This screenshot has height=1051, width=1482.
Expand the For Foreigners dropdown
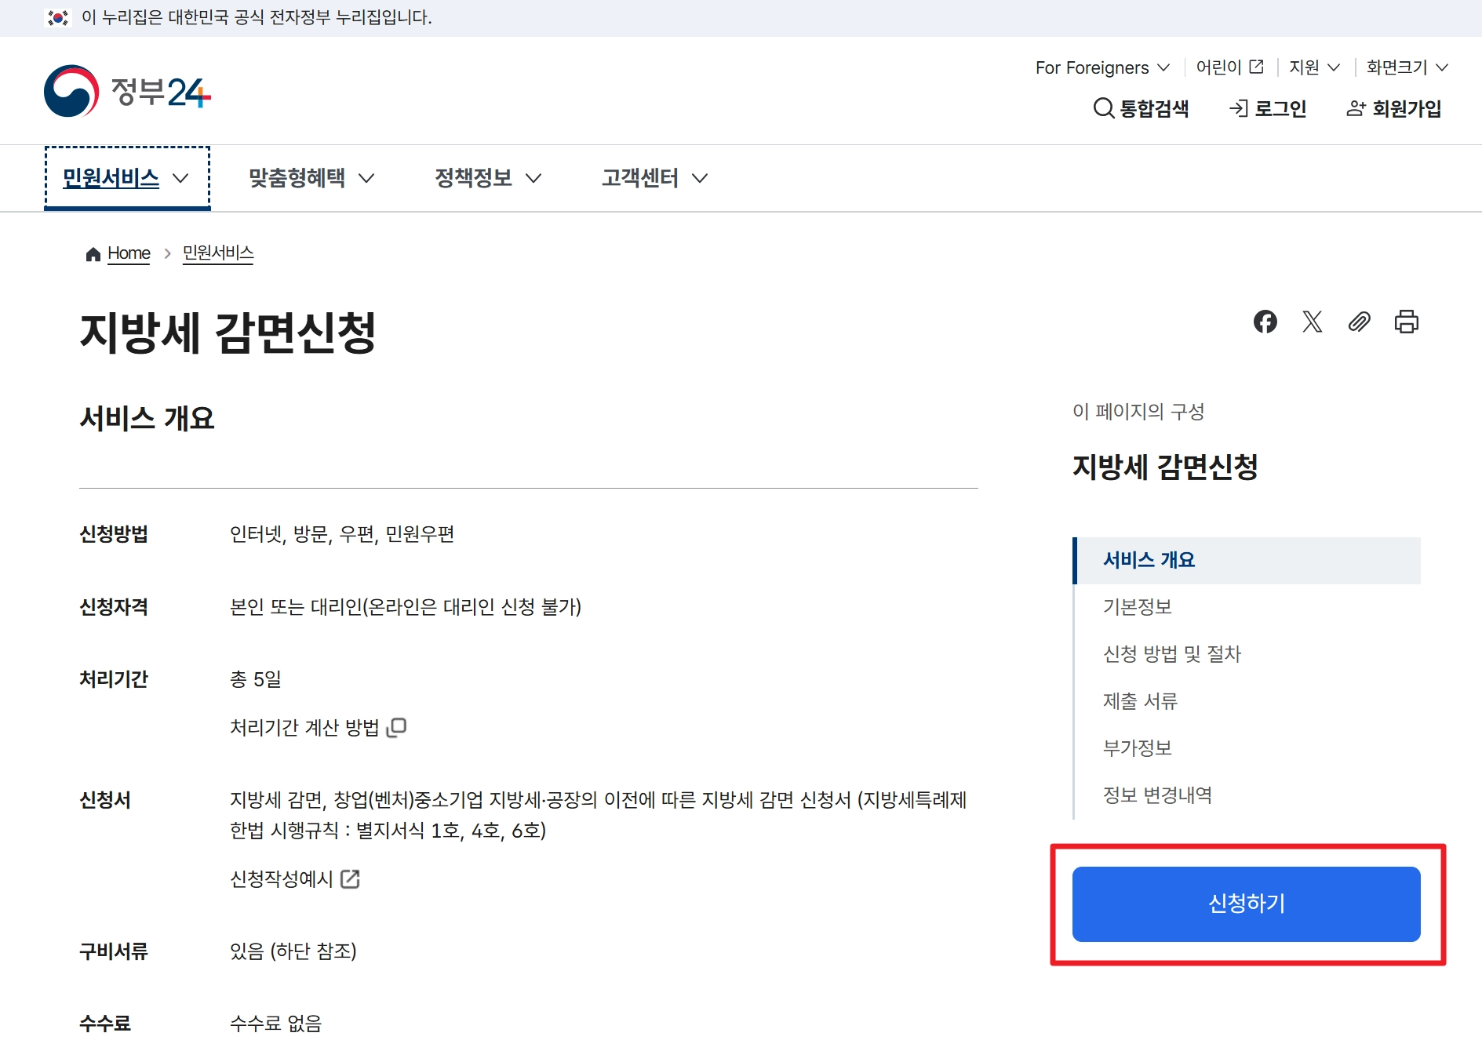1100,67
